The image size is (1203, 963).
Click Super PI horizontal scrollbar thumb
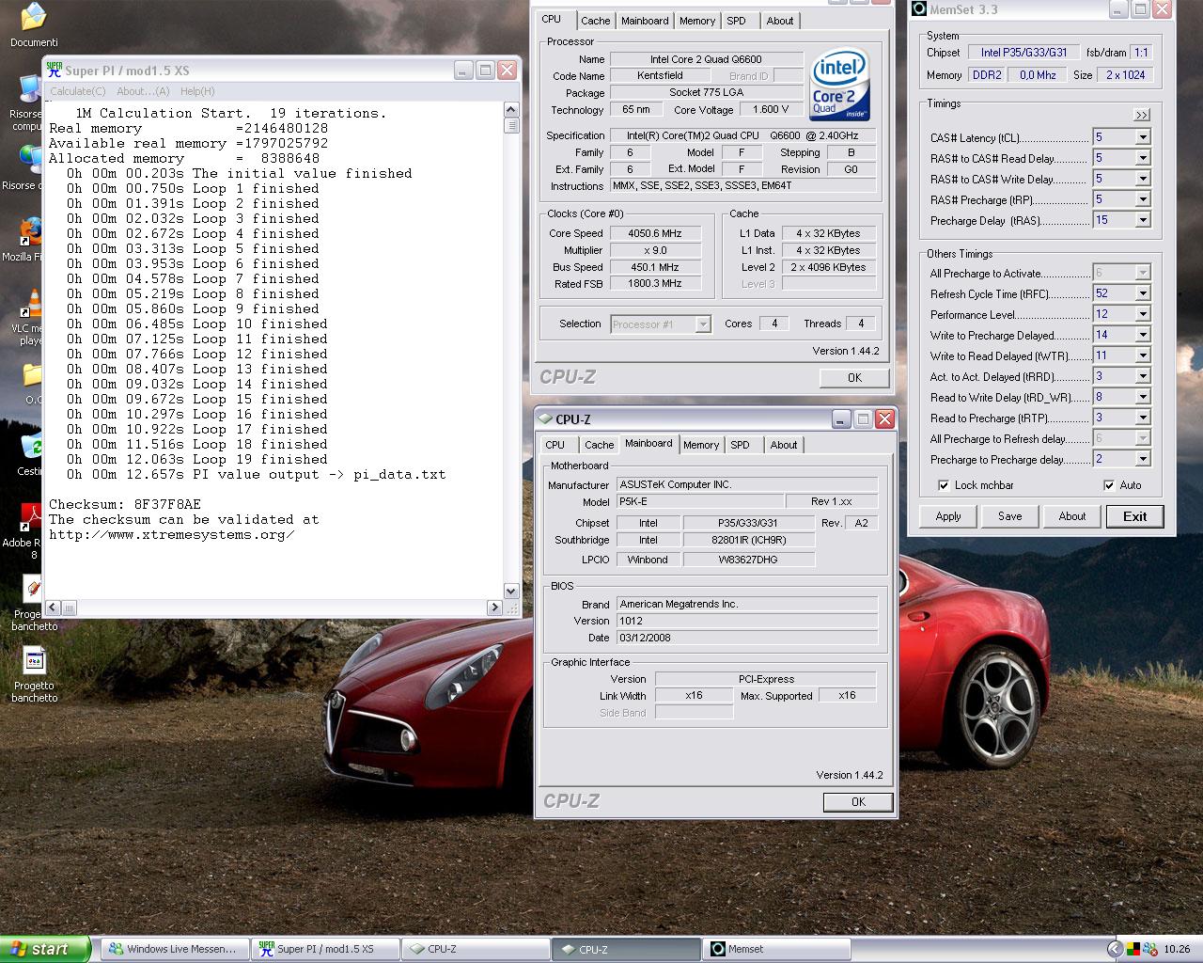pos(70,608)
